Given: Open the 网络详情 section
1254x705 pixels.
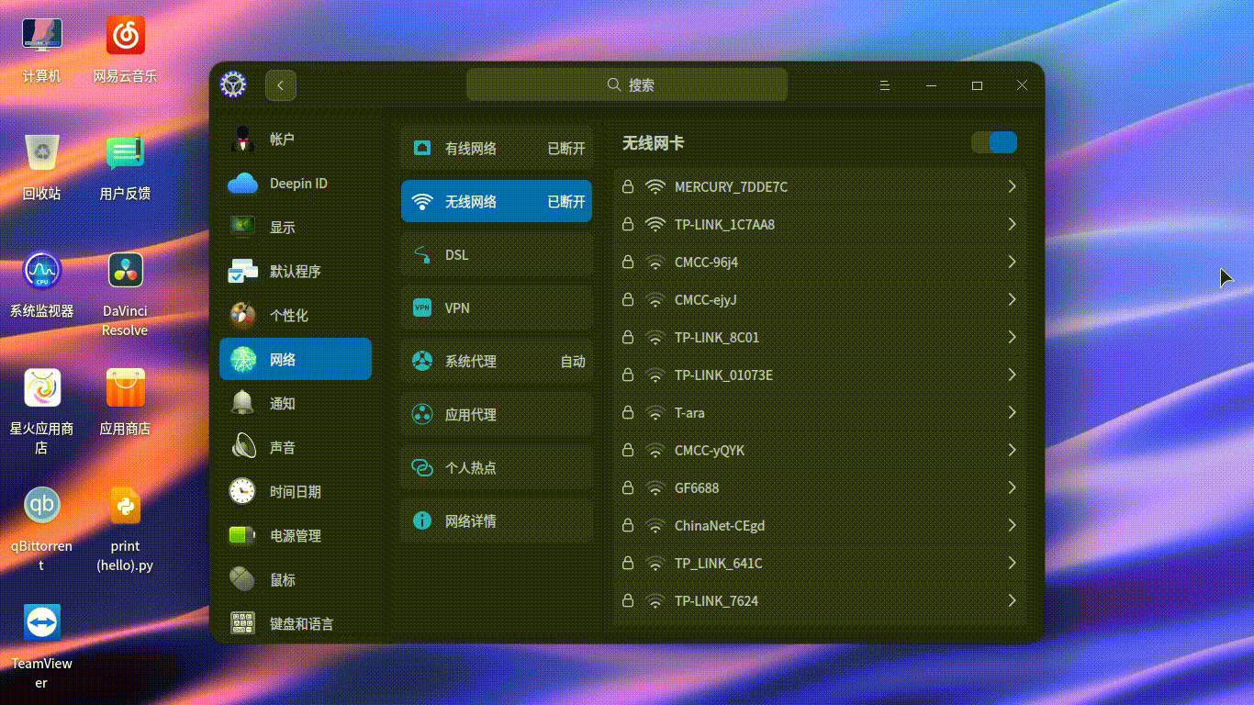Looking at the screenshot, I should click(x=497, y=521).
